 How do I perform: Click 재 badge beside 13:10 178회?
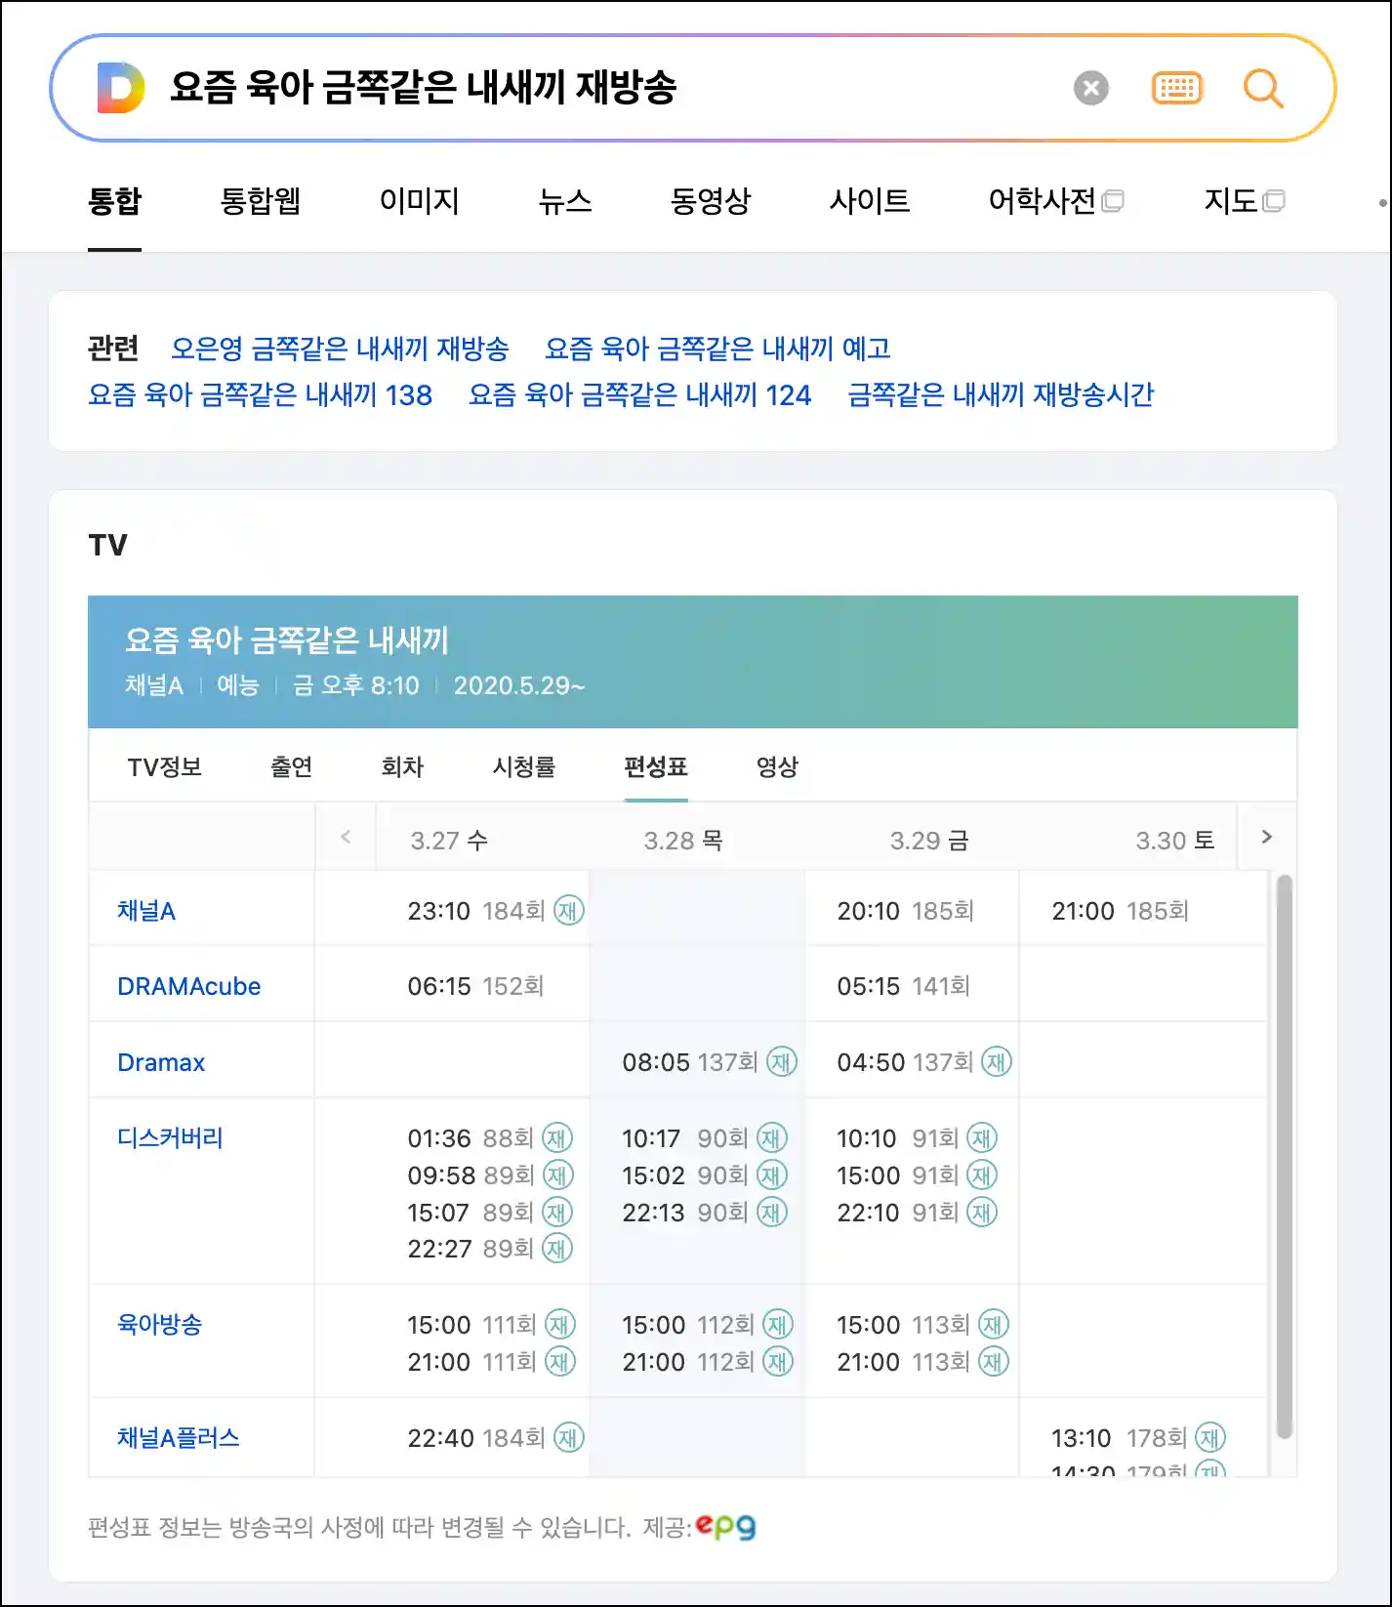pyautogui.click(x=1210, y=1438)
